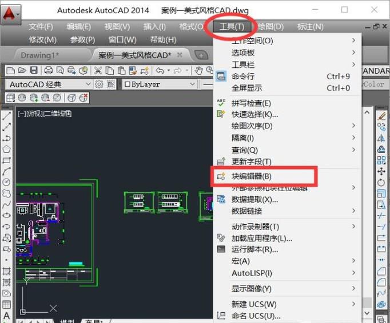
Task: Expand the 工具栏 submenu
Action: coord(287,65)
